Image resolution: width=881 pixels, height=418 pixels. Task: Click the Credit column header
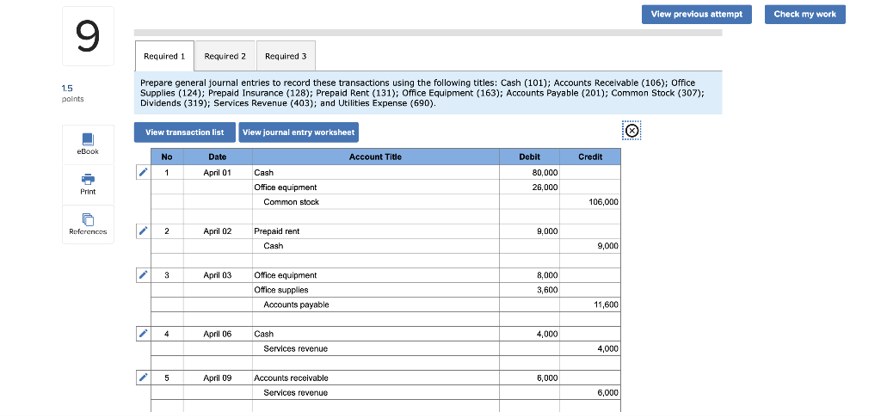click(590, 157)
